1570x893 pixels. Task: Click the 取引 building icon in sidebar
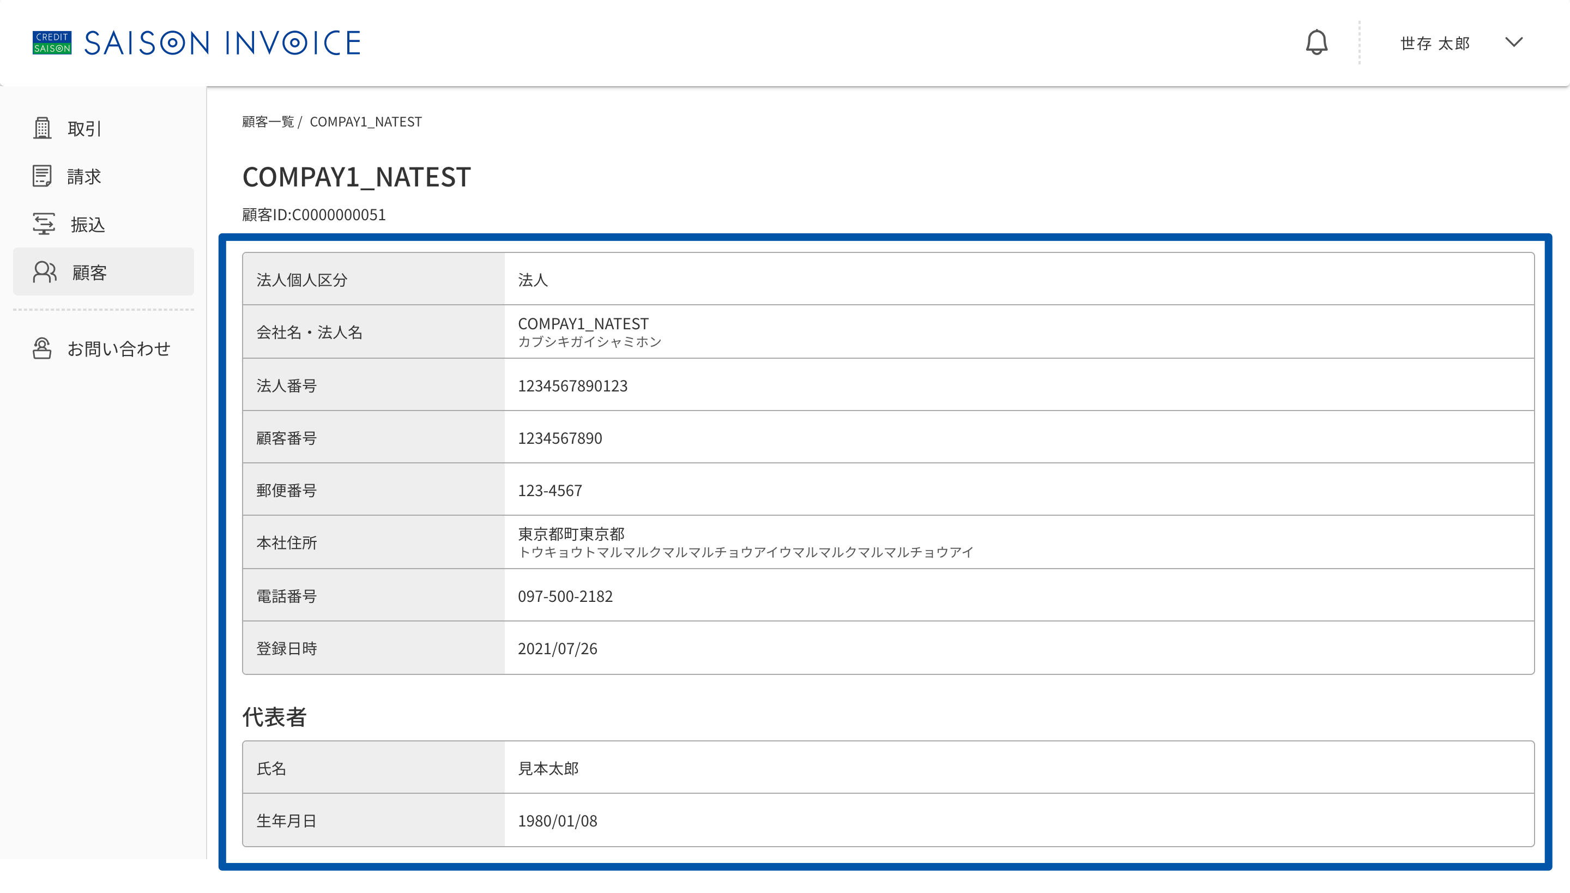tap(43, 128)
